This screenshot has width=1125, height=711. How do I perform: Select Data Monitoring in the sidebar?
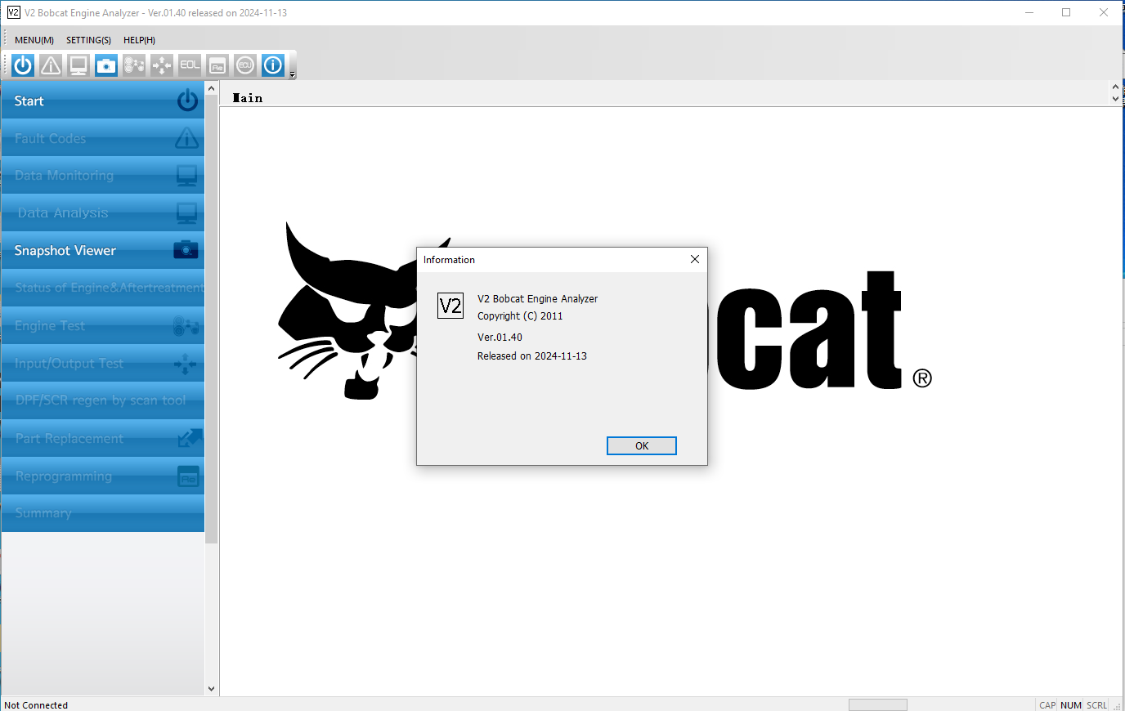click(103, 176)
